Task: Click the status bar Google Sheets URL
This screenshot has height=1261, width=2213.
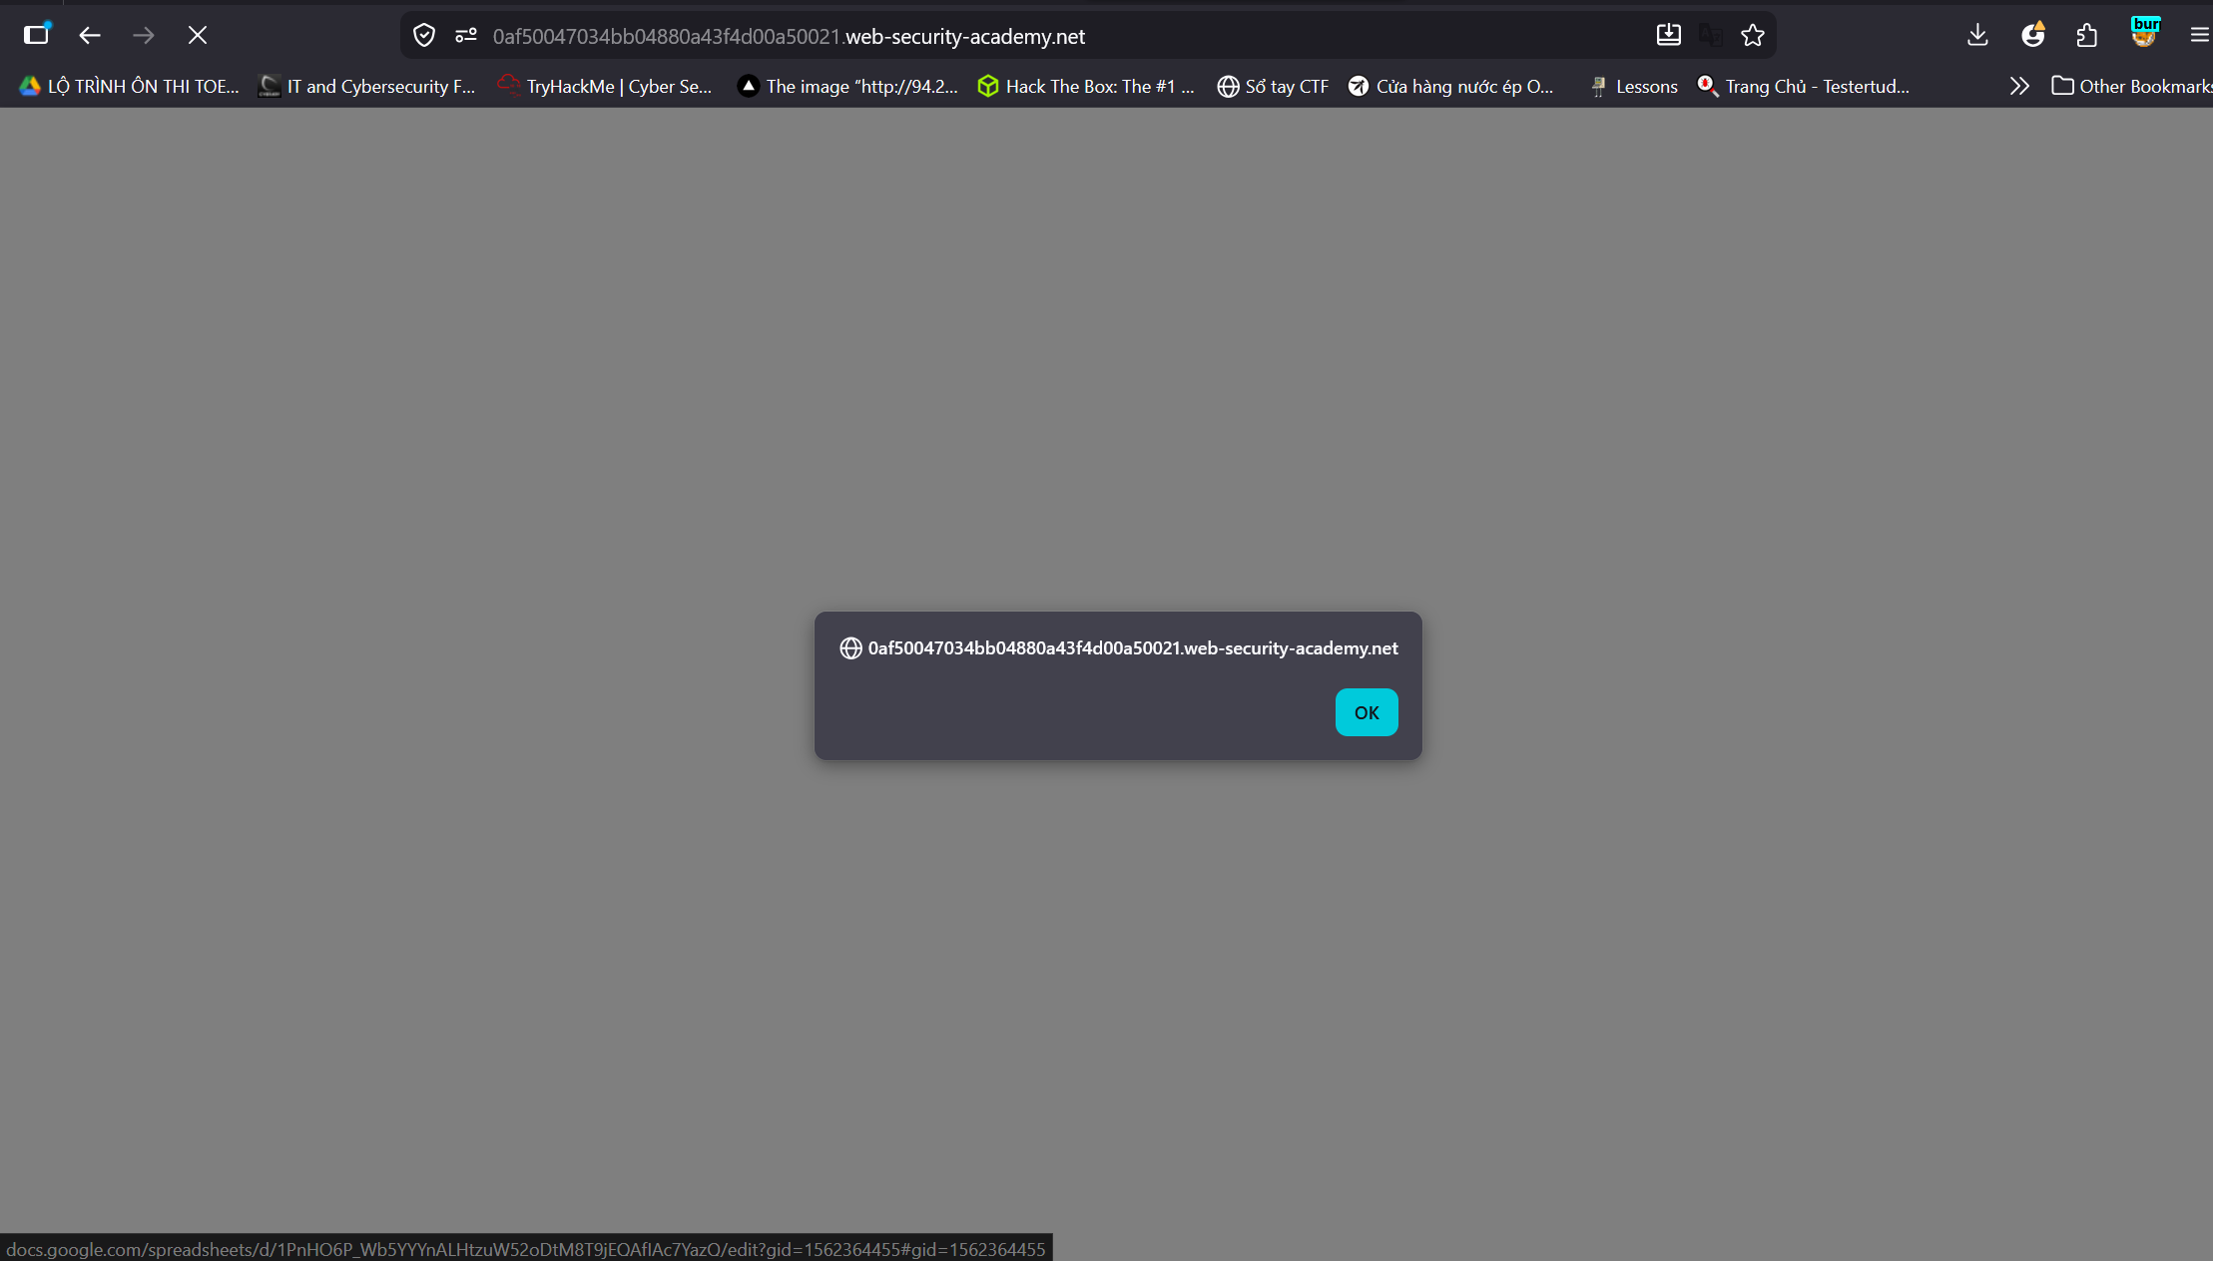Action: [526, 1249]
